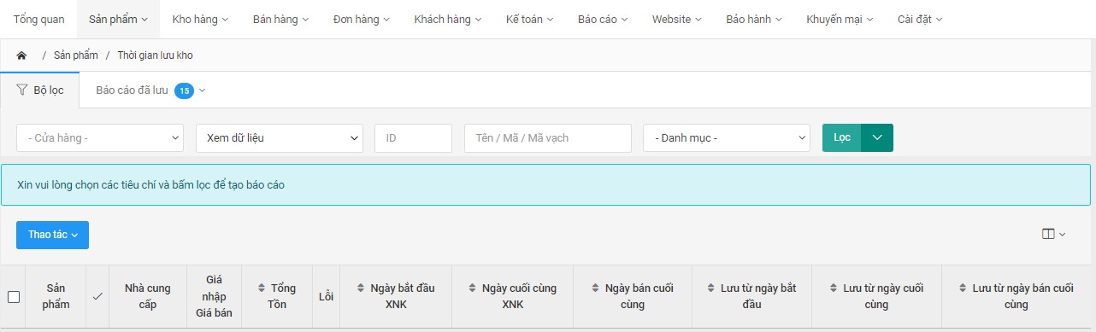Click the Giá nhập Giá bán header
Image resolution: width=1096 pixels, height=332 pixels.
214,296
